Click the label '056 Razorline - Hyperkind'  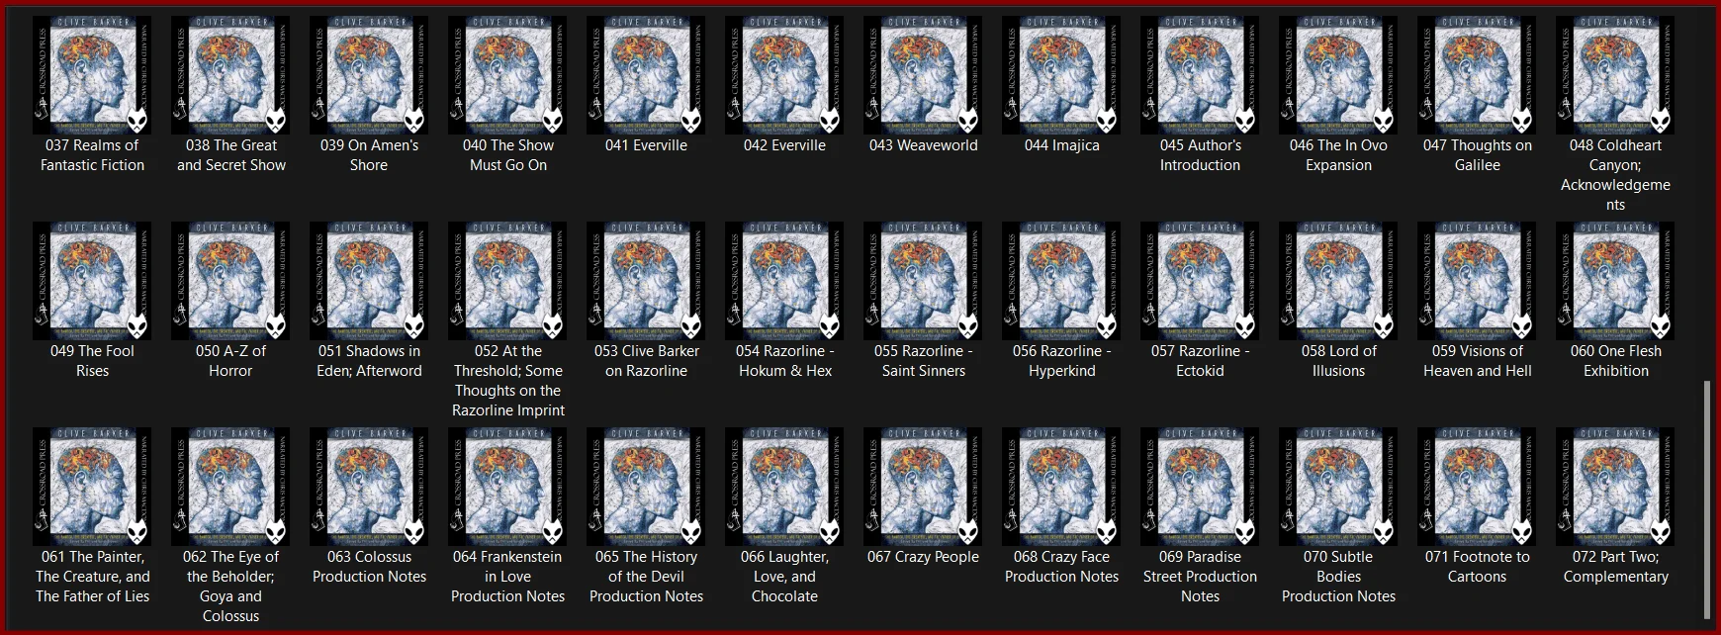1061,361
